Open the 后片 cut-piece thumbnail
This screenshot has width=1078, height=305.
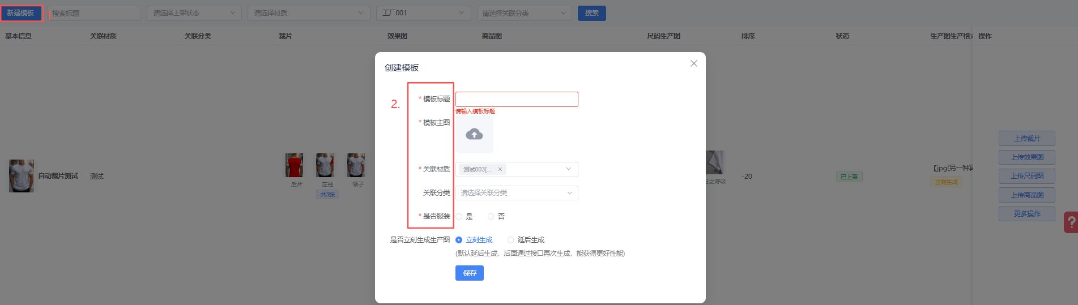click(x=295, y=165)
